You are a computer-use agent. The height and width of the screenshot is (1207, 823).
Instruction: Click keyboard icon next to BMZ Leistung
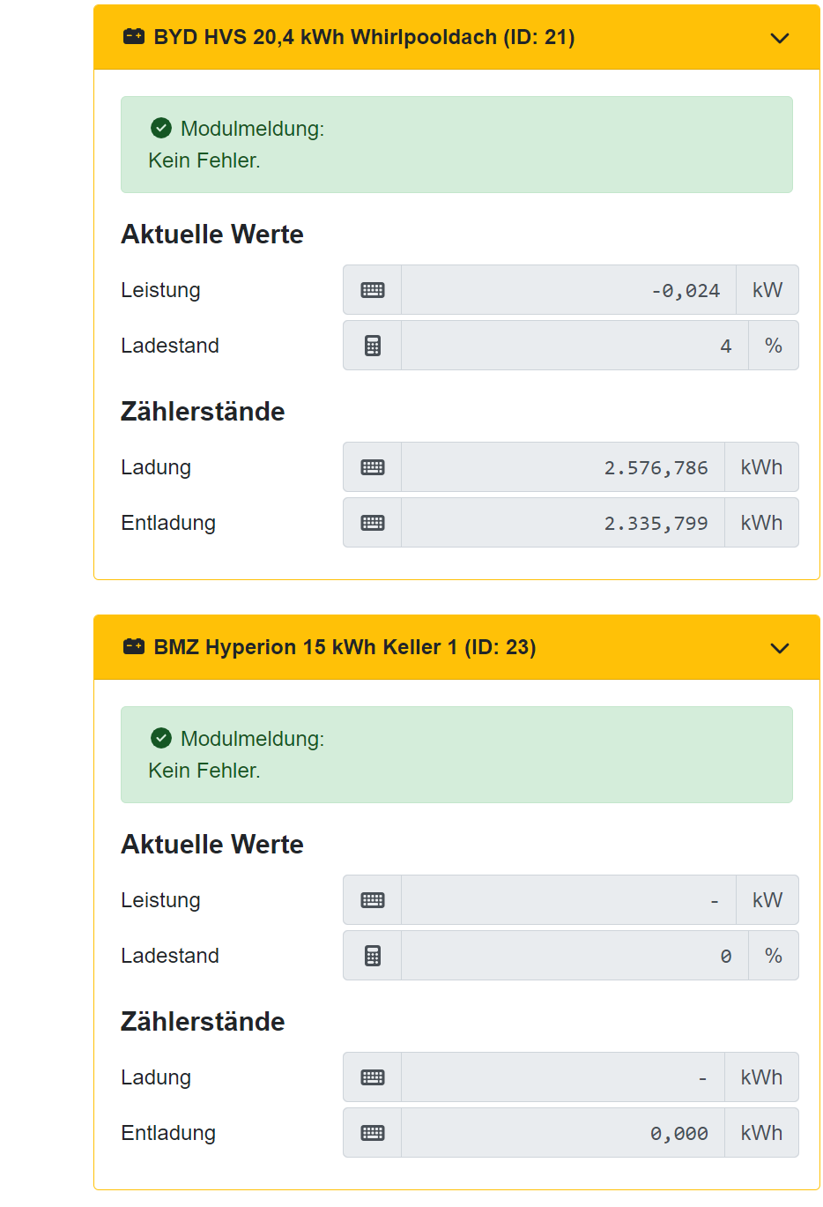[x=373, y=900]
